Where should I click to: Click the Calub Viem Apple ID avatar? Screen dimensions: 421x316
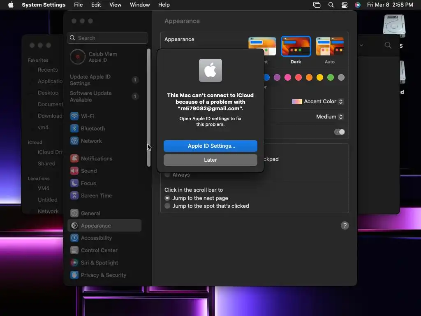pyautogui.click(x=78, y=57)
